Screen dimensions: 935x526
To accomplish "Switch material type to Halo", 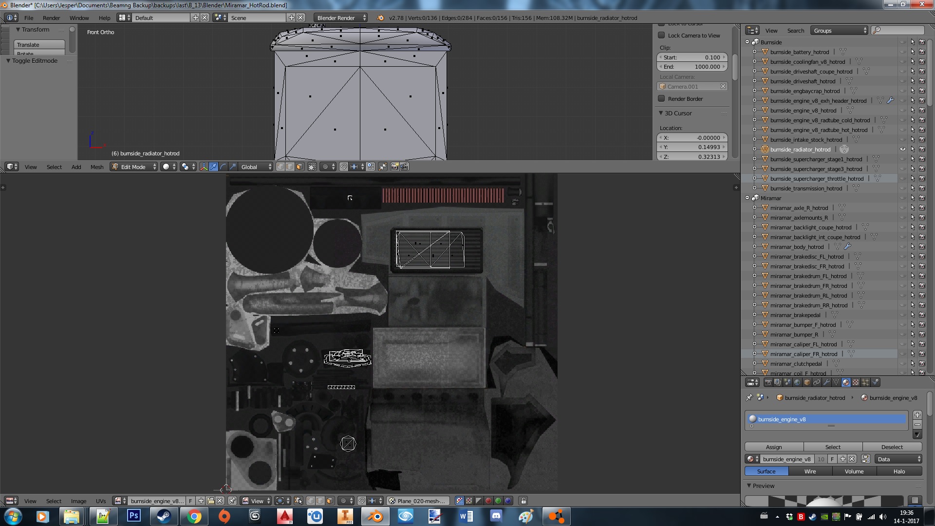I will tap(899, 471).
